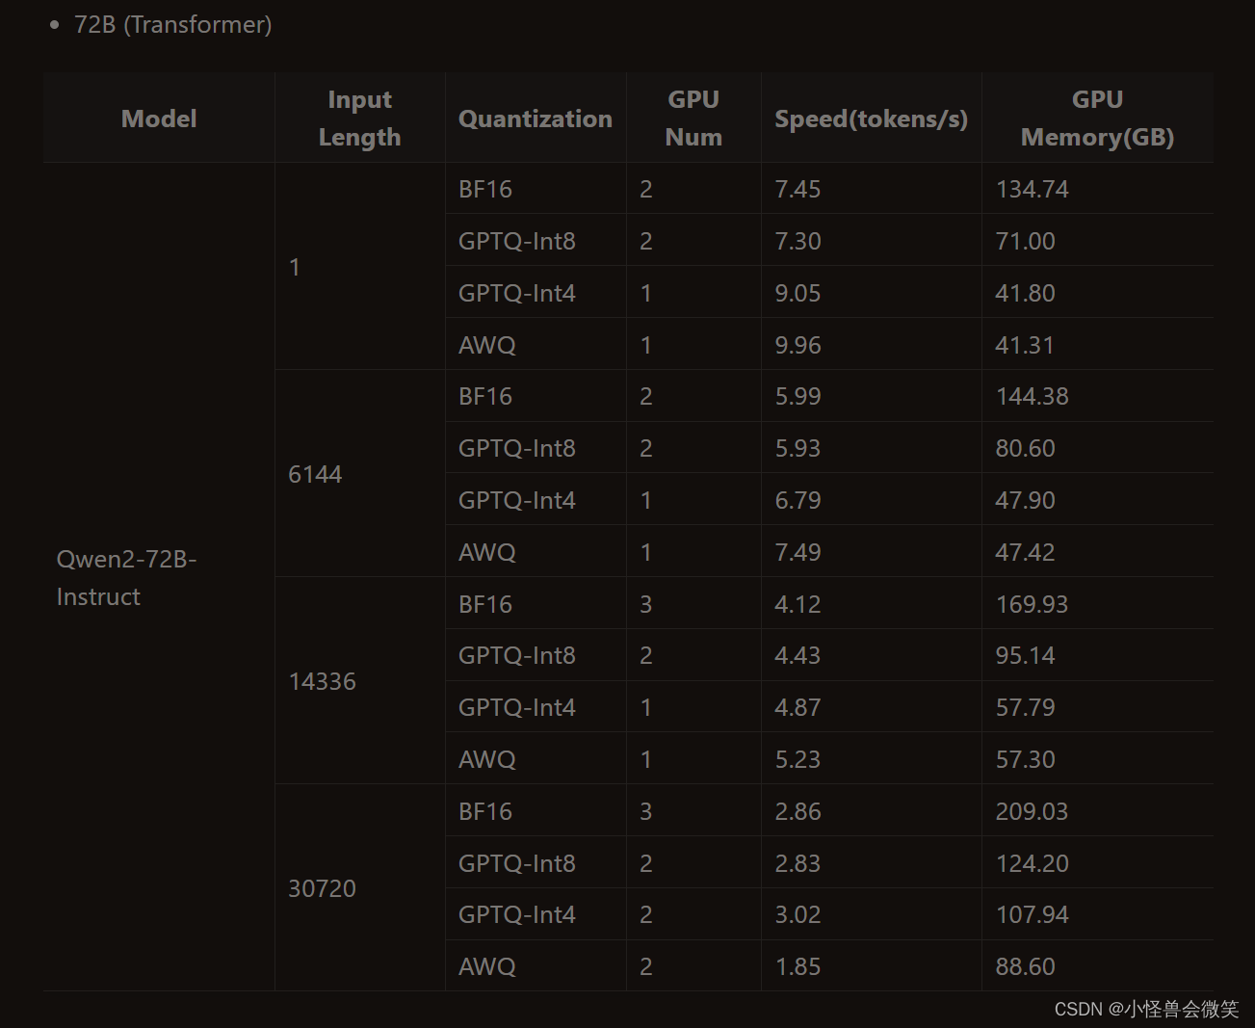Viewport: 1255px width, 1028px height.
Task: Click the speed value 7.30
Action: (797, 241)
